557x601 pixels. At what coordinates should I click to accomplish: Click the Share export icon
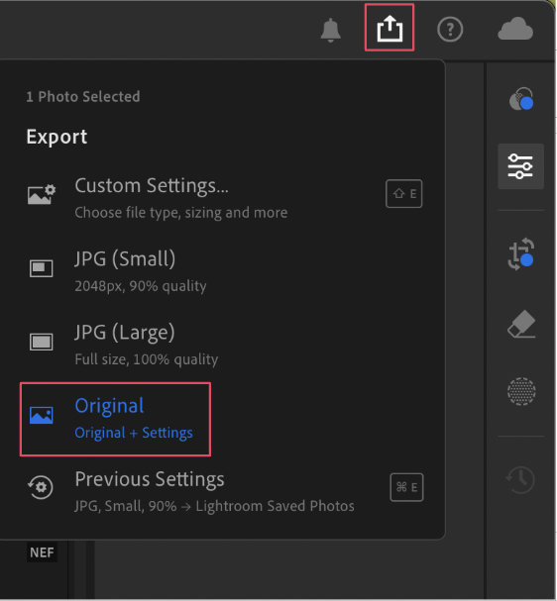[390, 28]
